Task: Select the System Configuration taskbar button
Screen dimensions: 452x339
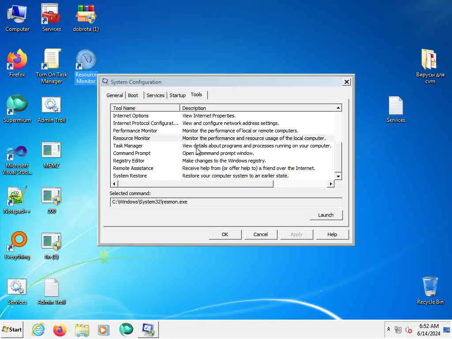Action: point(148,329)
